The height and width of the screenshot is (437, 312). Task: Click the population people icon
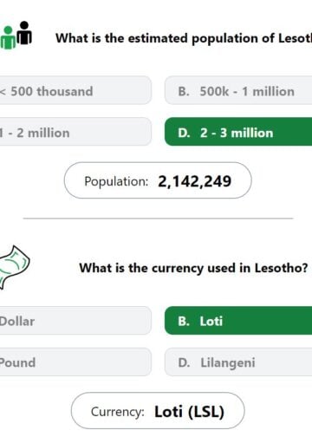coord(16,35)
